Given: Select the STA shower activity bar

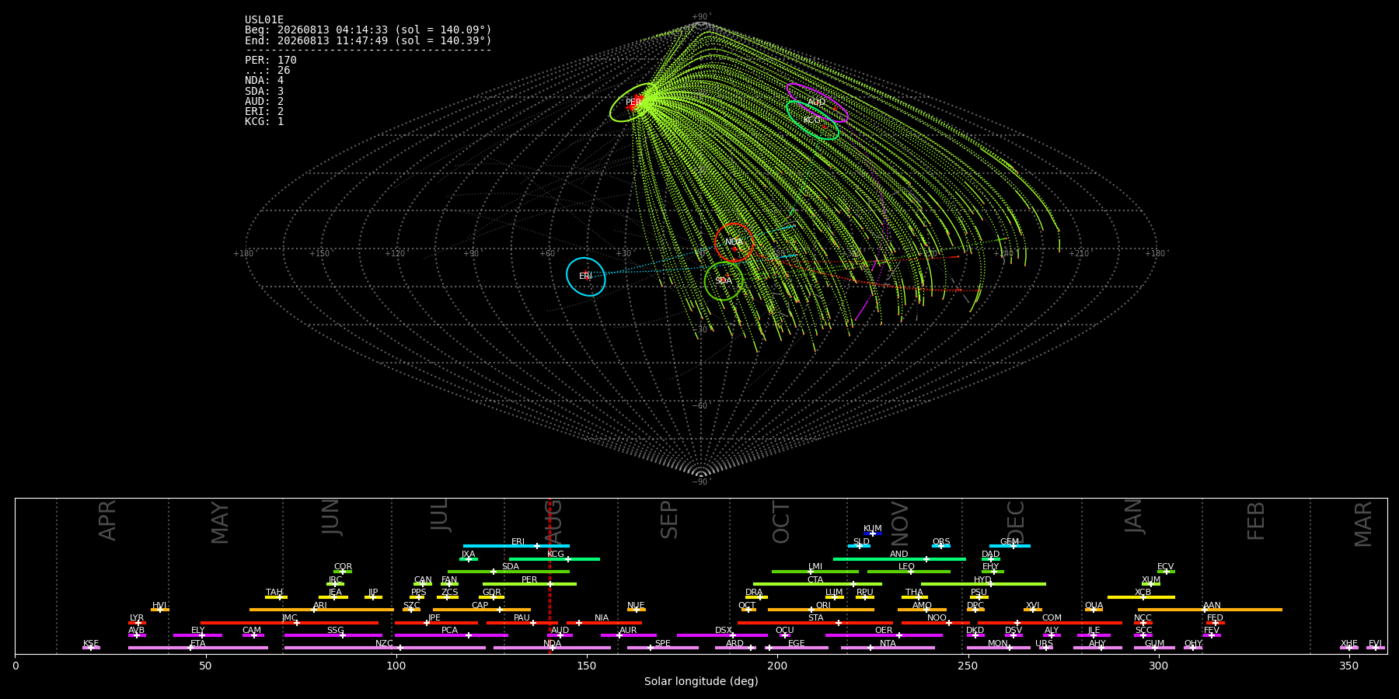Looking at the screenshot, I should [x=815, y=623].
